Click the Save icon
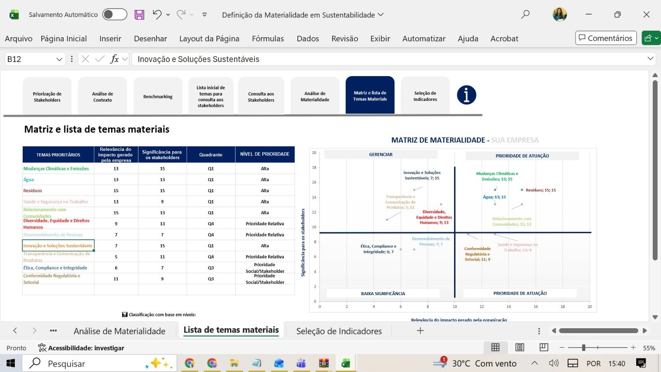 (139, 14)
